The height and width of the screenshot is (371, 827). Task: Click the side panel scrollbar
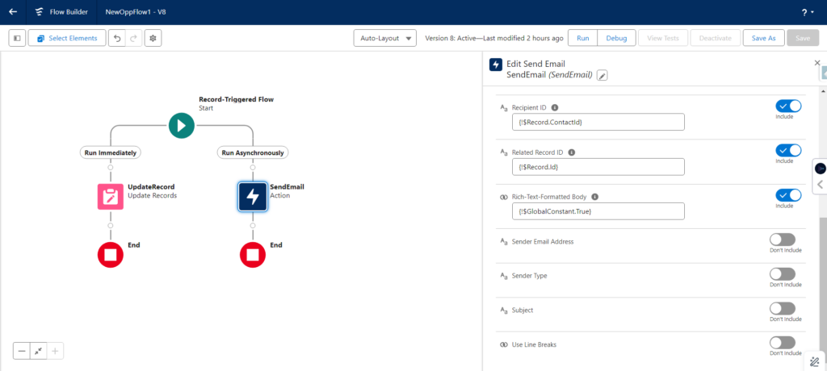[x=823, y=285]
